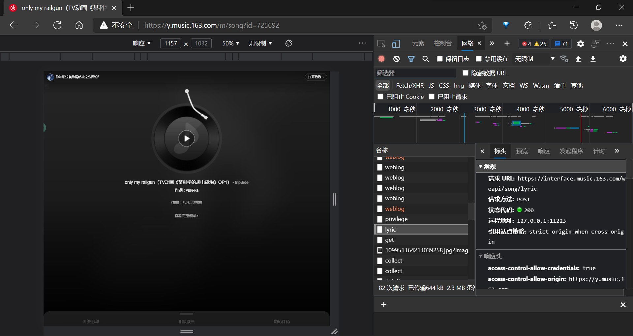Click the record network log button
The width and height of the screenshot is (633, 336).
click(381, 59)
